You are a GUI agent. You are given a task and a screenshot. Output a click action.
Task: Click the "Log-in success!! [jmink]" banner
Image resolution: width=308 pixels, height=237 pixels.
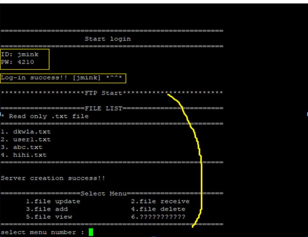(62, 77)
